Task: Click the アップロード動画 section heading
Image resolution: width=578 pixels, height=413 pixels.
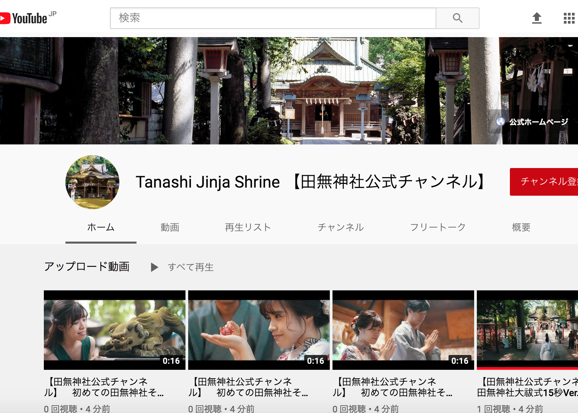Action: (x=87, y=267)
